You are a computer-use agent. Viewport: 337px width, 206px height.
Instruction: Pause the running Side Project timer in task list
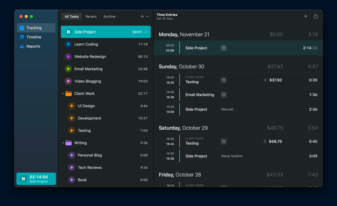(68, 32)
